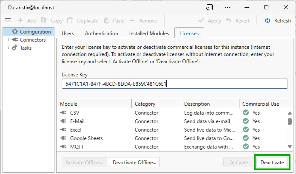Click the Activate Offline... button
This screenshot has height=174, width=296.
[84, 162]
